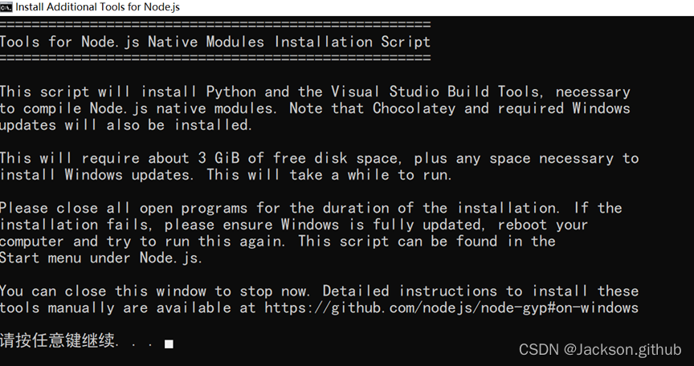Screen dimensions: 694x366
Task: Click the "updates will also be installed." line
Action: coord(125,124)
